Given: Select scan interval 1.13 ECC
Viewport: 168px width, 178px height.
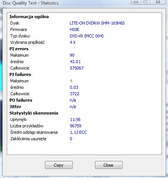Looking at the screenshot, I should tap(78, 132).
